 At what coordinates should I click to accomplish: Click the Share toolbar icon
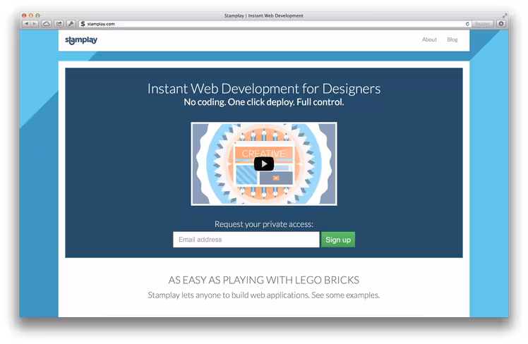[59, 24]
